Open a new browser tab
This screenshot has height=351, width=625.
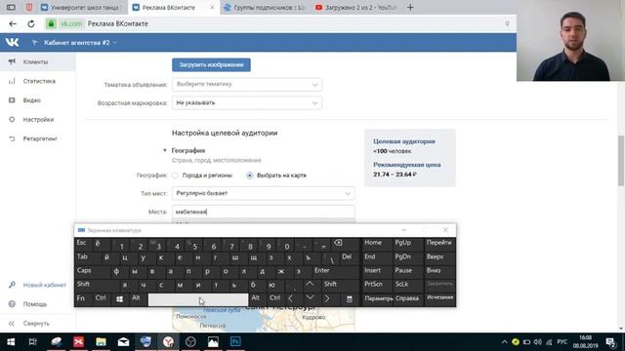pos(410,7)
